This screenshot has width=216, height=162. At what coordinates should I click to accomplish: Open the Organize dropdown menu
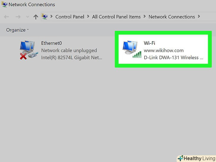(x=17, y=30)
